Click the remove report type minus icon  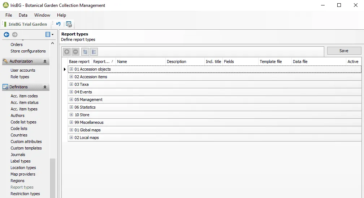point(75,52)
